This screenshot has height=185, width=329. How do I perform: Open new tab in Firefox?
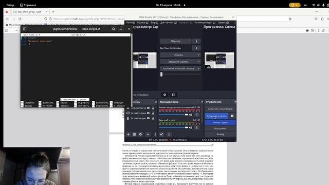pos(53,12)
